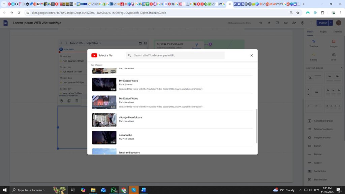Click the YouTube dialog vertical scrollbar
Viewport: 345px width, 194px height.
tap(256, 126)
